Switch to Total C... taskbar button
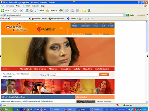The height and width of the screenshot is (111, 149). pyautogui.click(x=70, y=110)
